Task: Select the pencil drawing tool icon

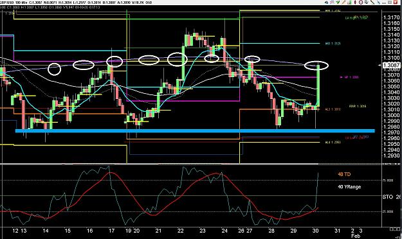Action: pyautogui.click(x=343, y=3)
